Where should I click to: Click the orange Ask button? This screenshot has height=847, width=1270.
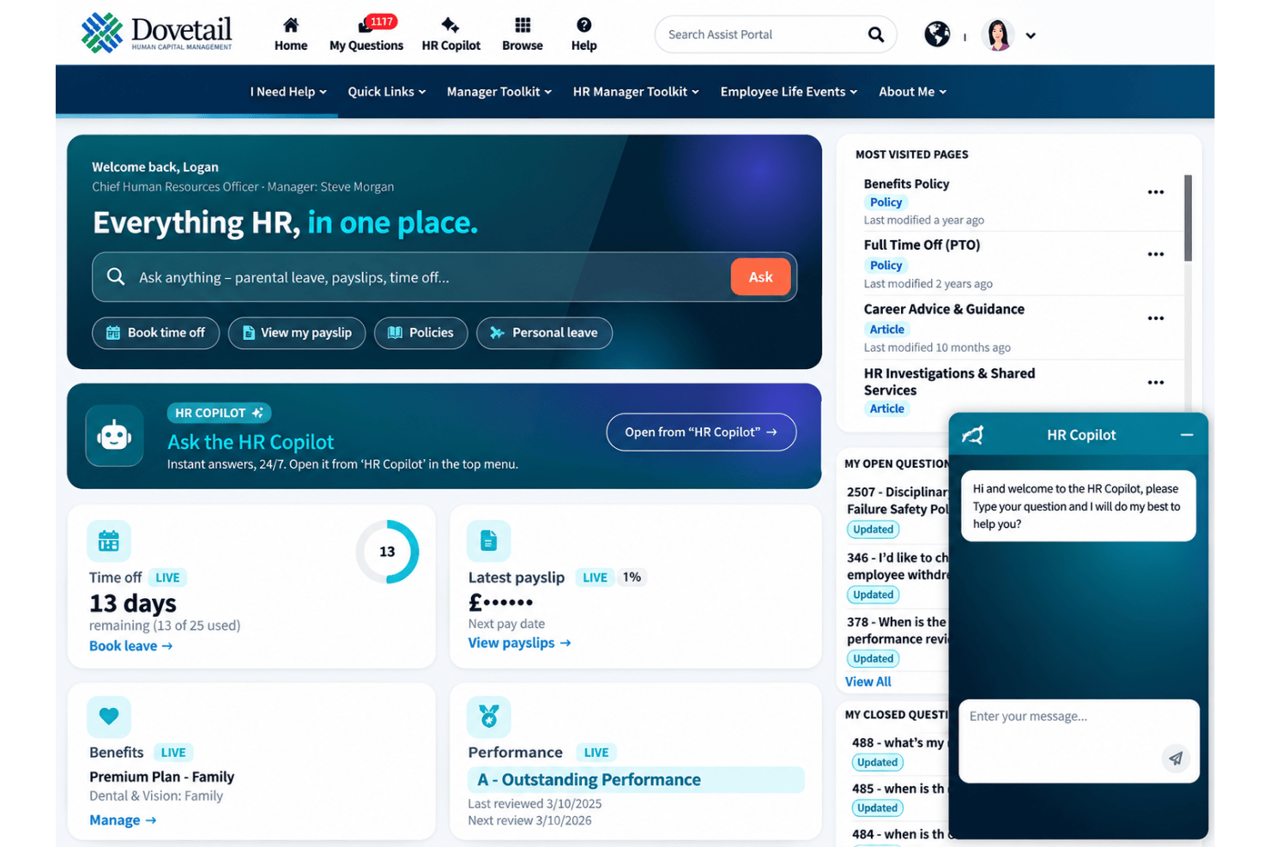tap(760, 277)
